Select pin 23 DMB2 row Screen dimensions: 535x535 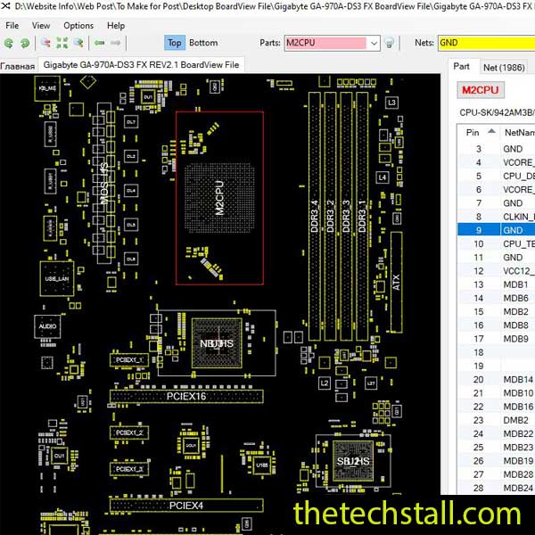497,420
